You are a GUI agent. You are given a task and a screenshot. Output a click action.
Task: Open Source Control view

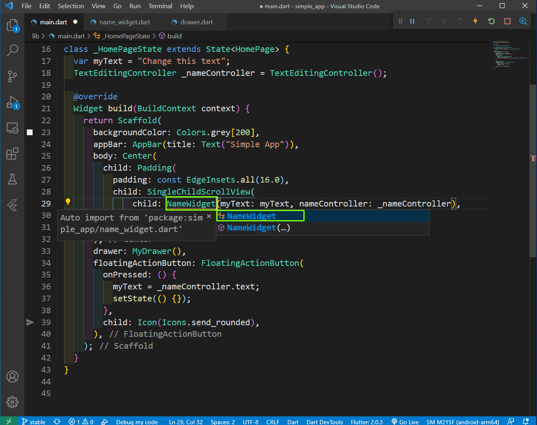click(12, 76)
